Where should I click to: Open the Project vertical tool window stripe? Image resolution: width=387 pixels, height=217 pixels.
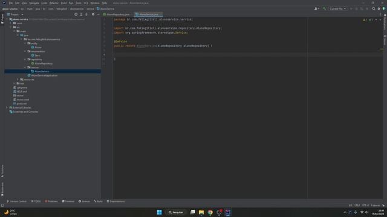coord(2,19)
